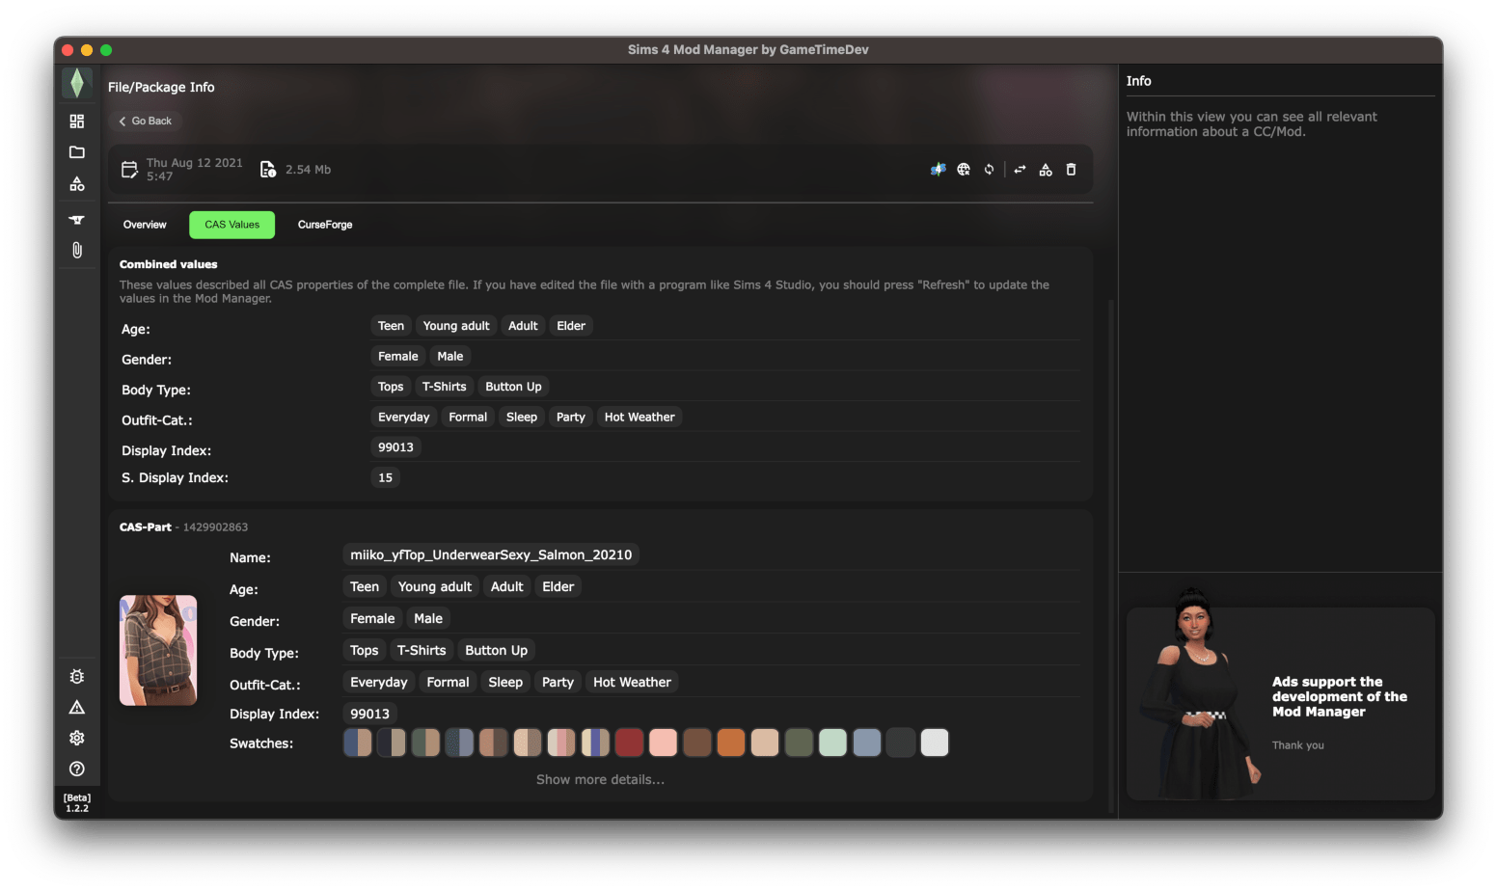Image resolution: width=1497 pixels, height=891 pixels.
Task: Click the Male tag in CAS-Part Gender row
Action: [x=428, y=618]
